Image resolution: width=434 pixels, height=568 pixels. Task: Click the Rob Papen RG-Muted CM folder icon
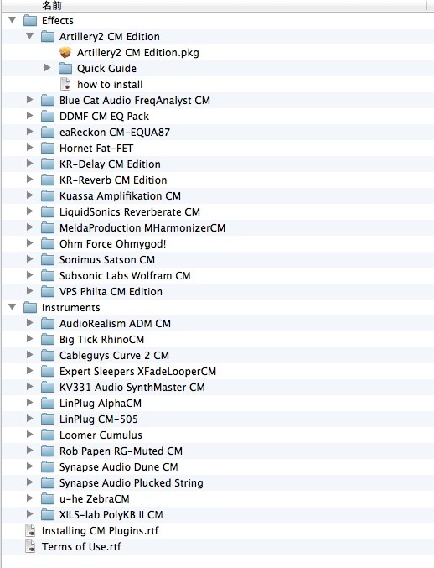(48, 451)
